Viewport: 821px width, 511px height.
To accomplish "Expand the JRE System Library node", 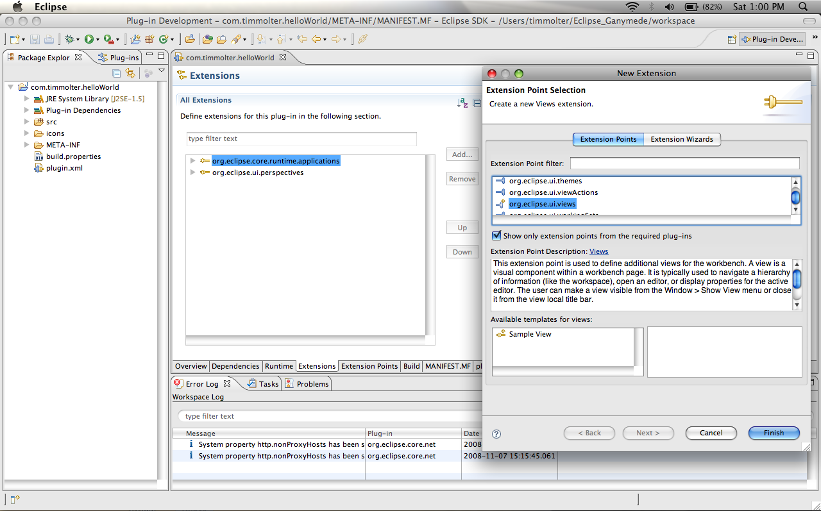I will click(x=26, y=99).
